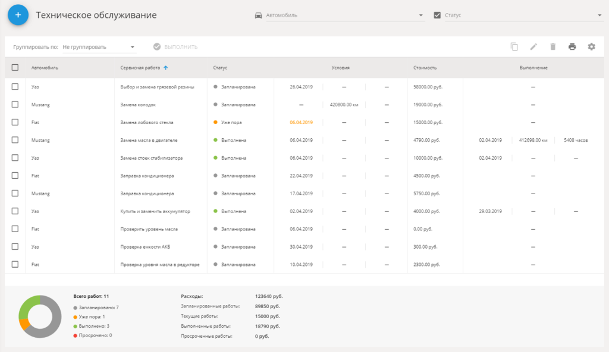This screenshot has height=352, width=609.
Task: Click the trash delete icon
Action: tap(553, 47)
